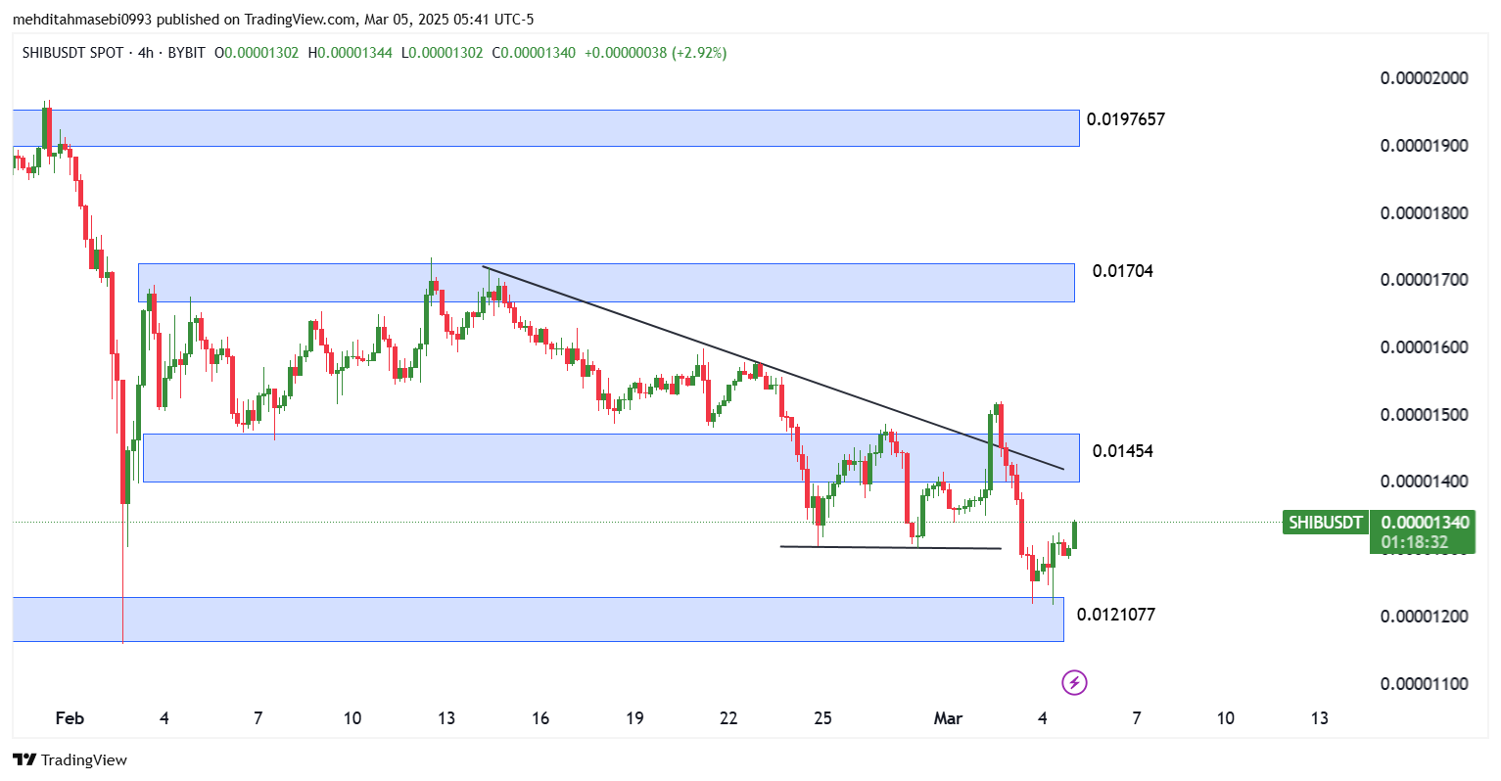Click the 0.0197657 zone label
Image resolution: width=1501 pixels, height=781 pixels.
1126,119
